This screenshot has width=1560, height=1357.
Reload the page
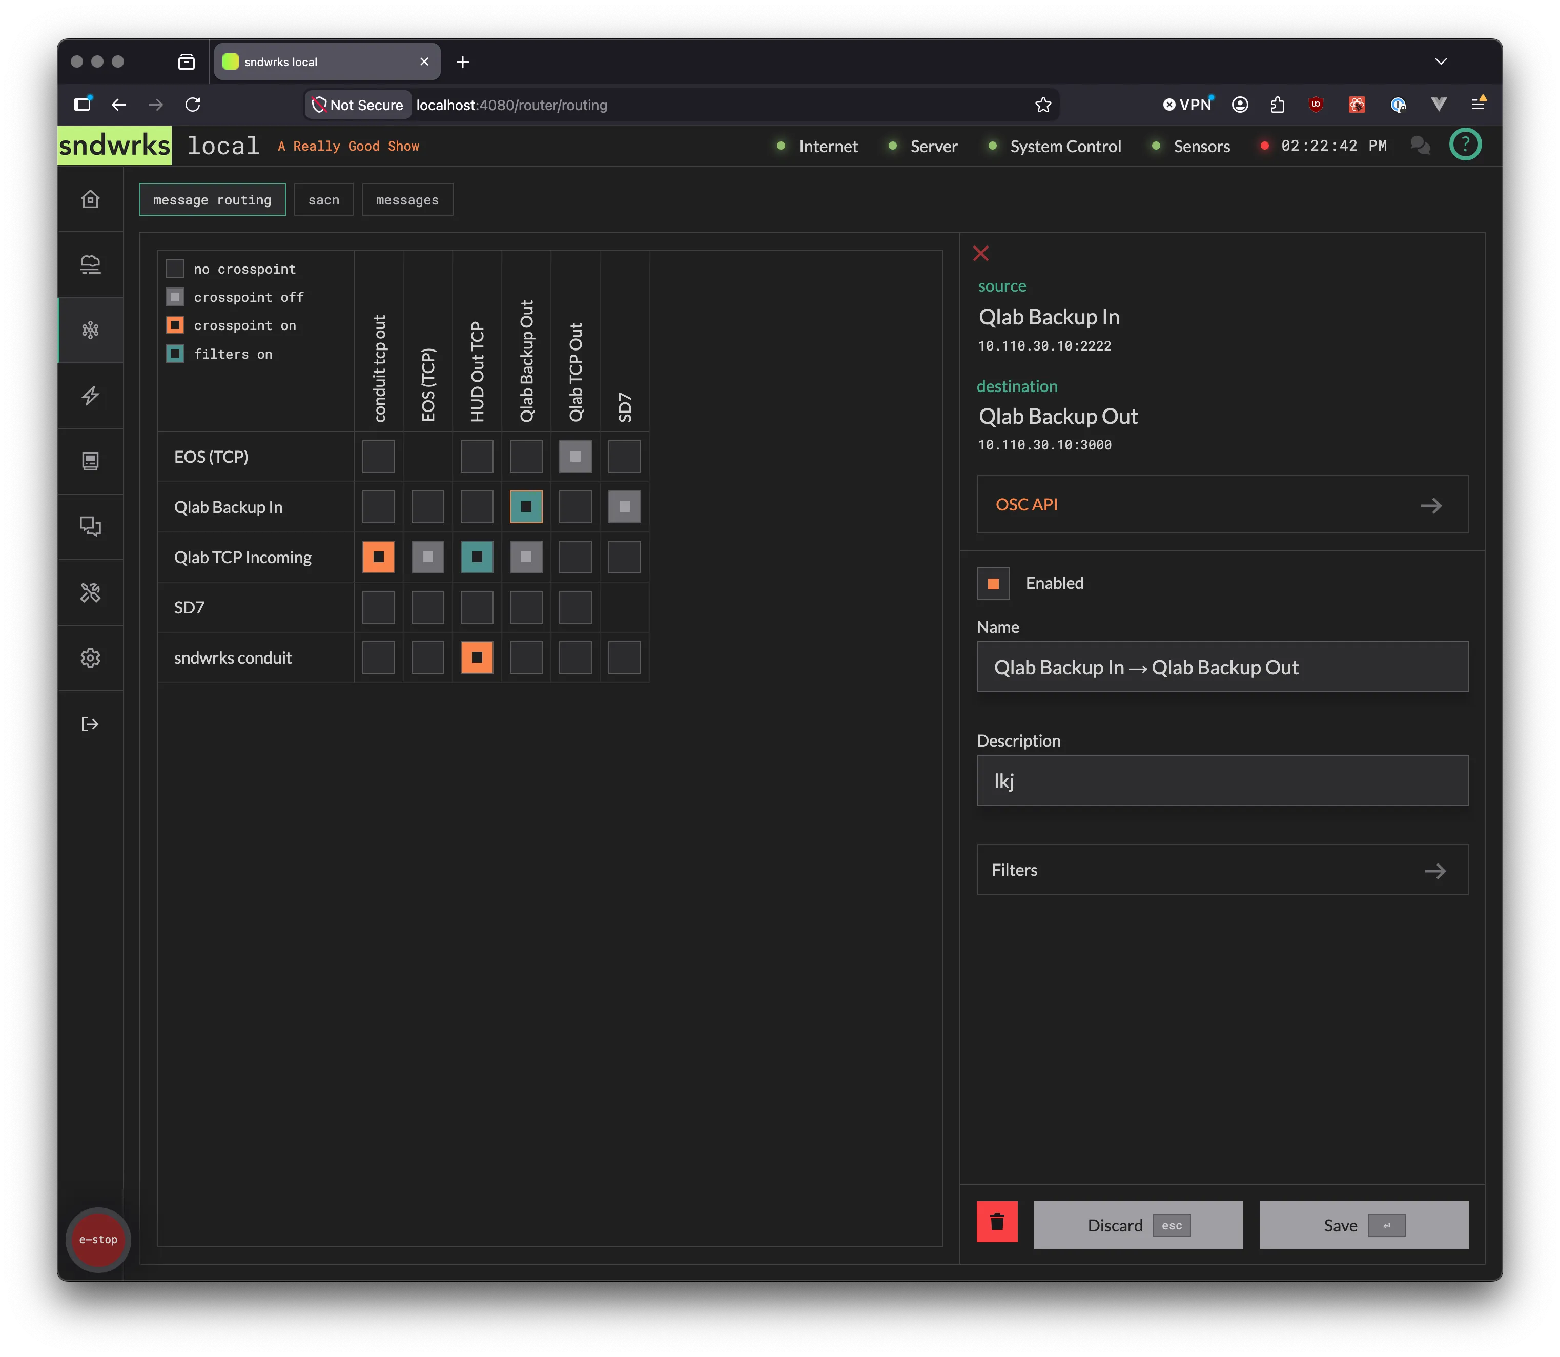coord(193,105)
